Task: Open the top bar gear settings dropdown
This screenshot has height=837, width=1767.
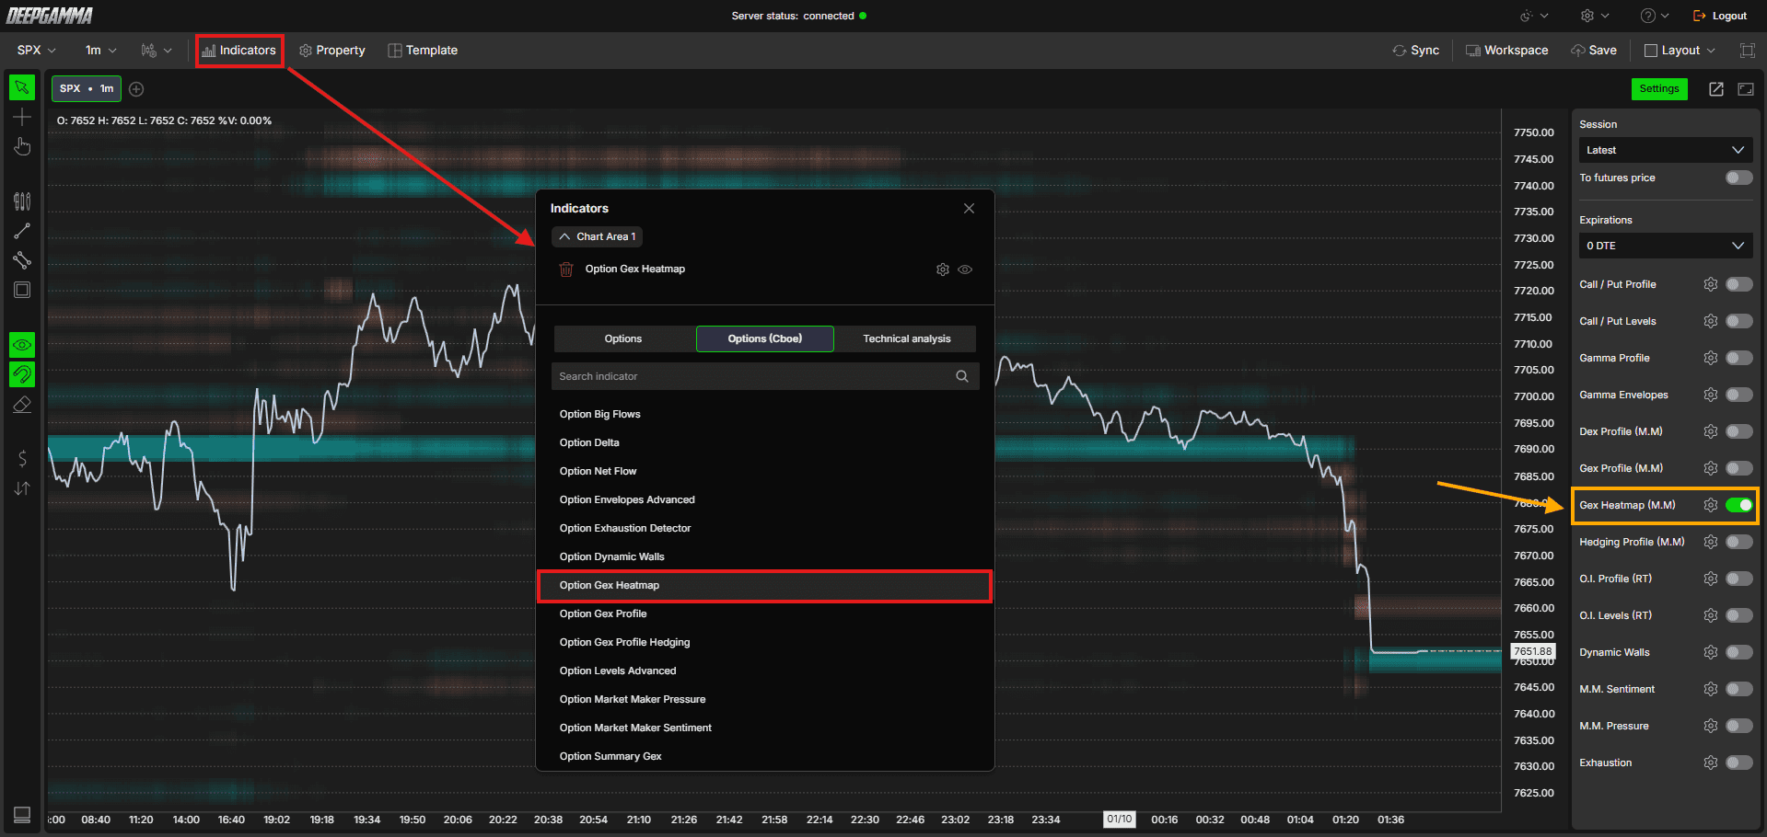Action: (x=1595, y=16)
